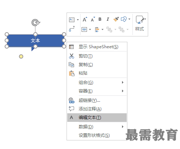The width and height of the screenshot is (180, 149).
Task: Click the copy pages icon
Action: [71, 65]
